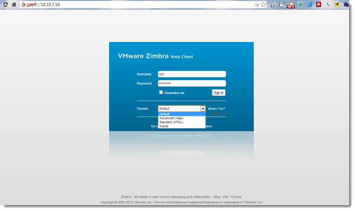Click the red asterisk LastPass extension icon
355x211 pixels.
pos(319,4)
